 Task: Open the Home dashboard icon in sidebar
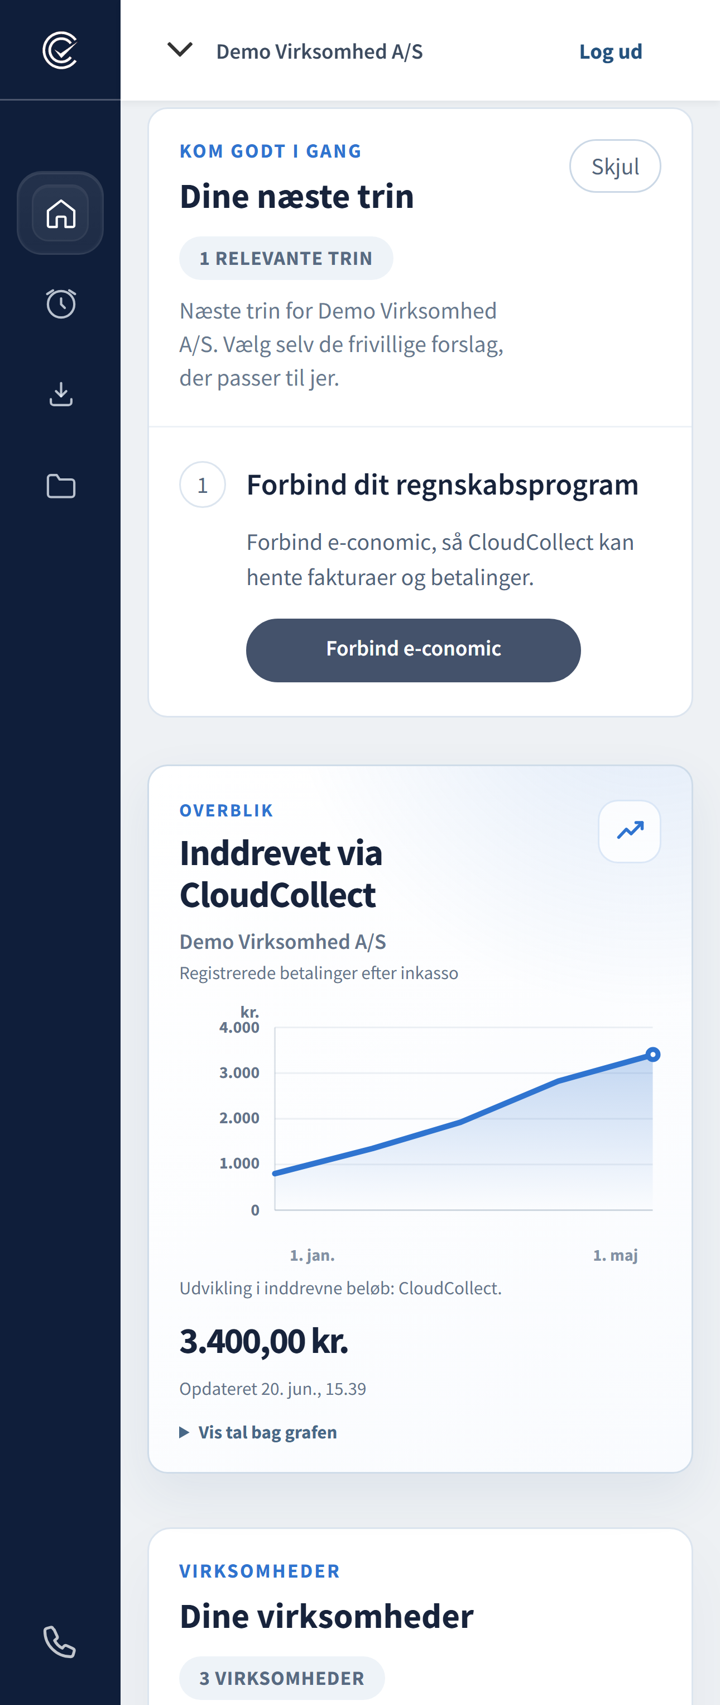[60, 213]
